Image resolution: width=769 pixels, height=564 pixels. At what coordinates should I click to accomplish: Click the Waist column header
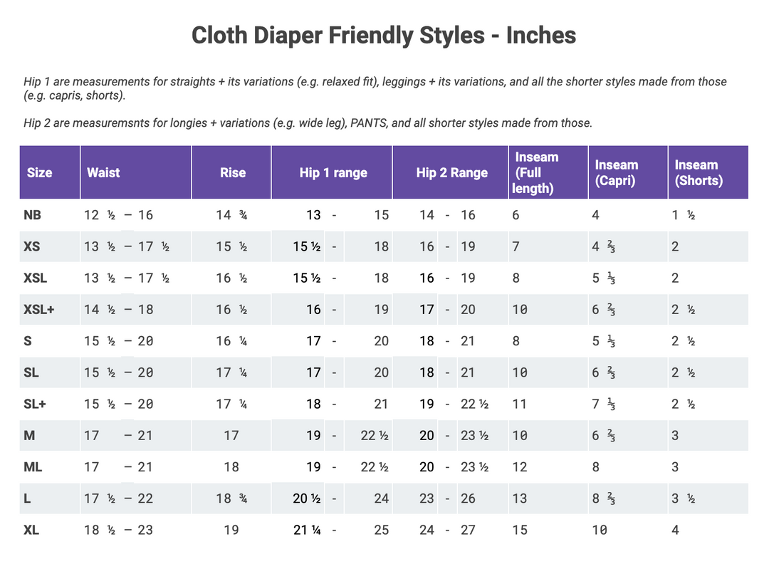pos(103,172)
